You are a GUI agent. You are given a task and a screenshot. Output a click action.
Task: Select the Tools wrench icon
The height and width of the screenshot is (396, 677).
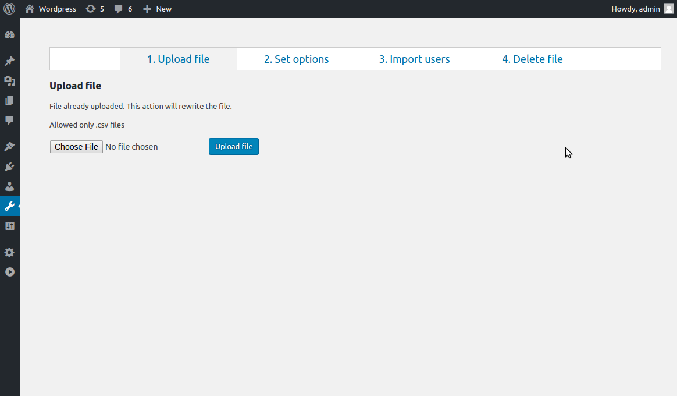click(9, 206)
